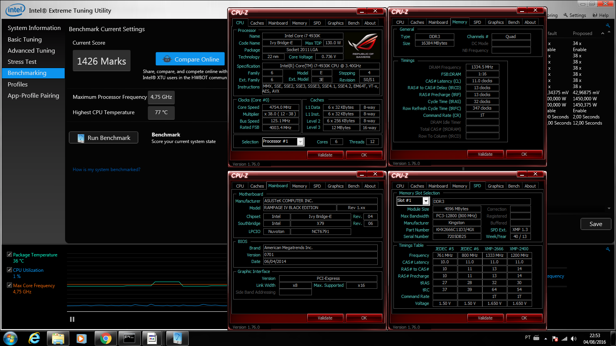Screen dimensions: 616x346
Task: Open App-Profile Pairing section
Action: point(33,95)
